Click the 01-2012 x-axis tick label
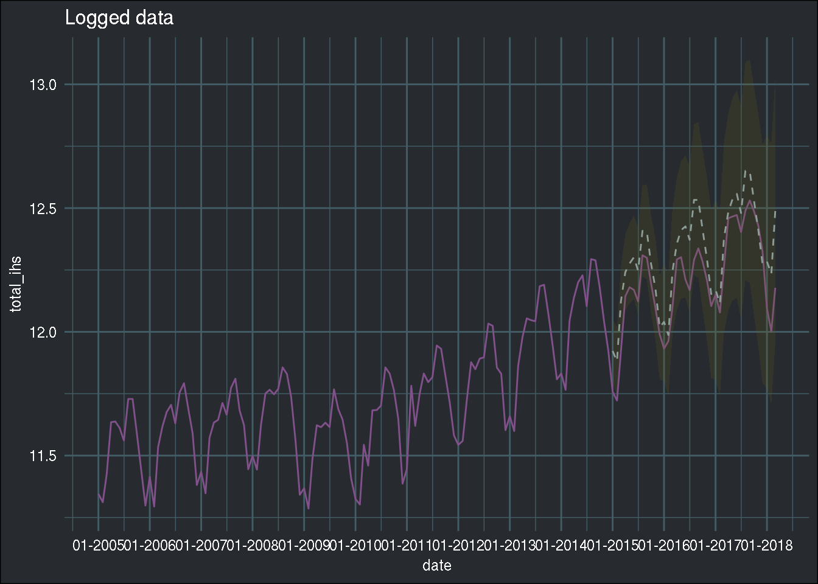Screen dimensions: 818x584 point(458,546)
